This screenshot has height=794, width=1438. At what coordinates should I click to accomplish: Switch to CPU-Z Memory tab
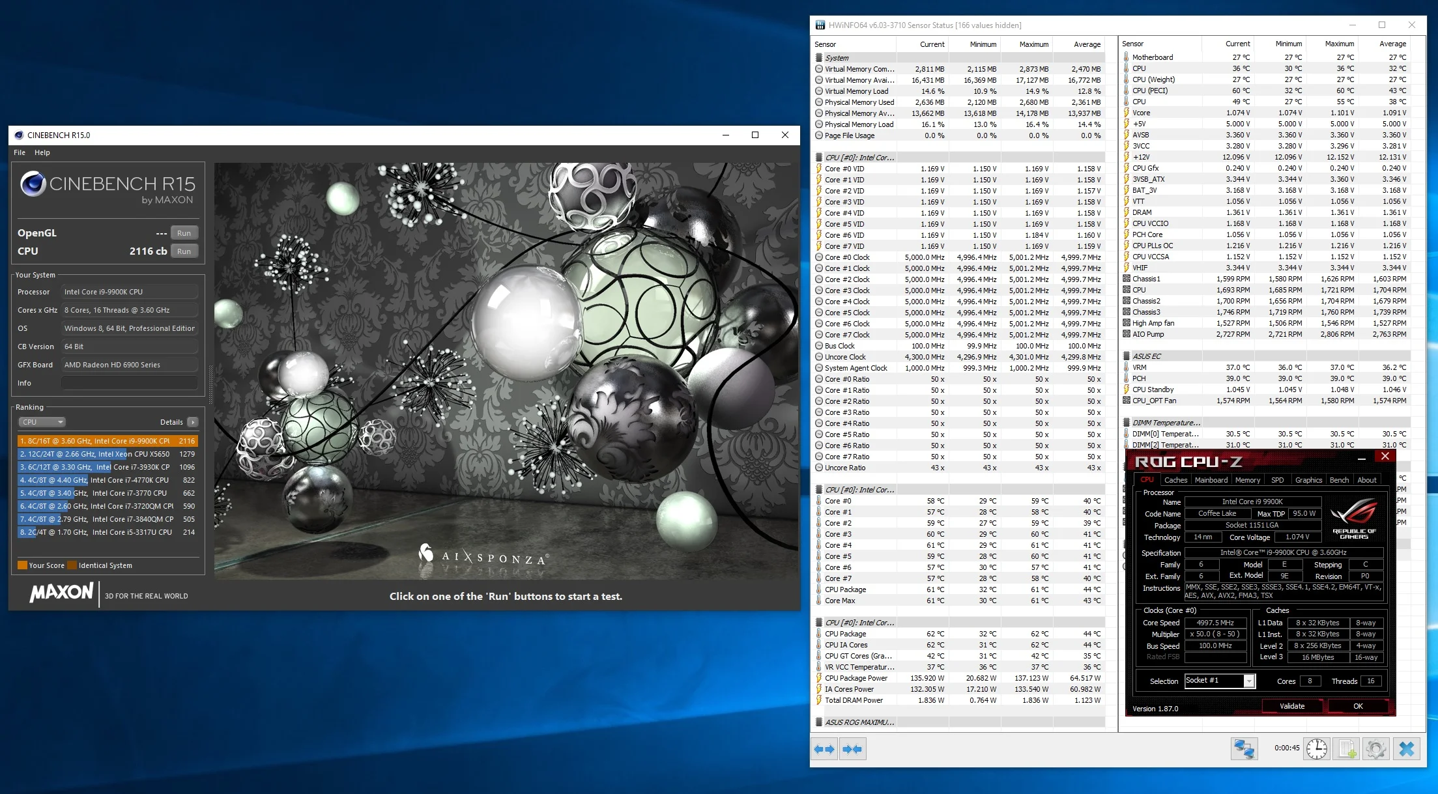[x=1248, y=480]
